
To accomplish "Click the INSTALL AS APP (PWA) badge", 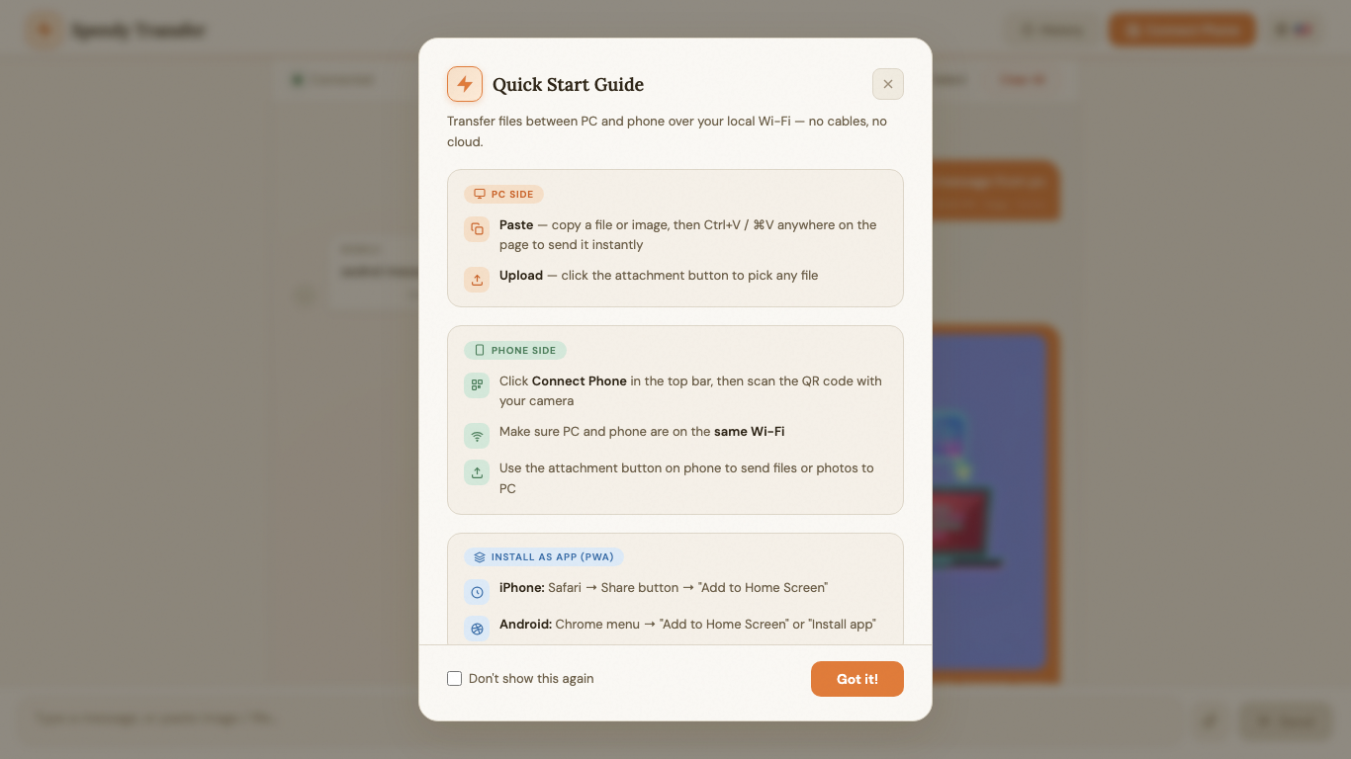I will click(544, 557).
